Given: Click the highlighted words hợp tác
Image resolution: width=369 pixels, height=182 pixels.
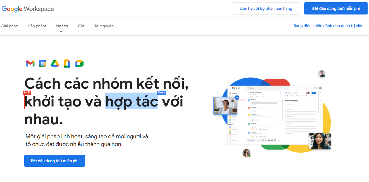Looking at the screenshot, I should [131, 101].
